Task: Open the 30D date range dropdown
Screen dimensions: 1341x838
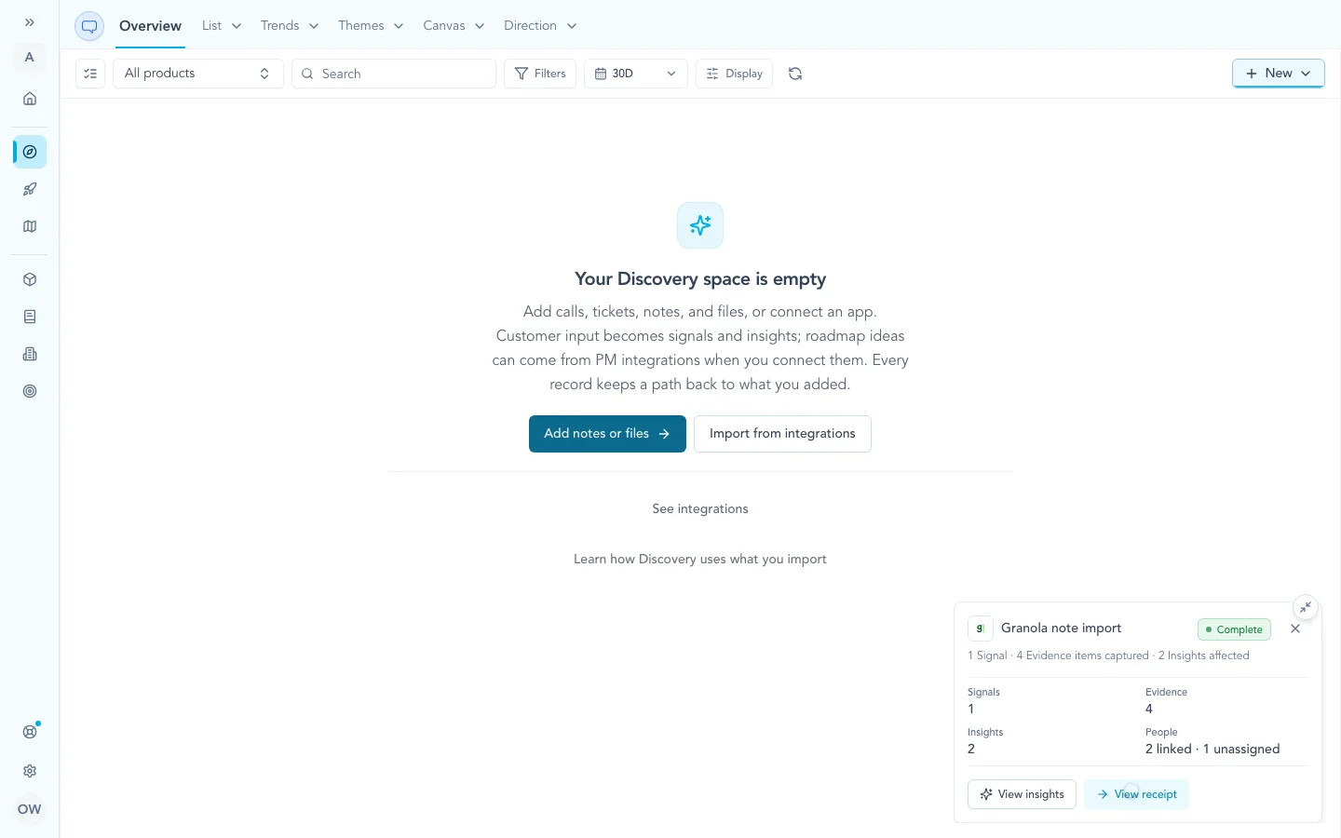Action: click(636, 74)
